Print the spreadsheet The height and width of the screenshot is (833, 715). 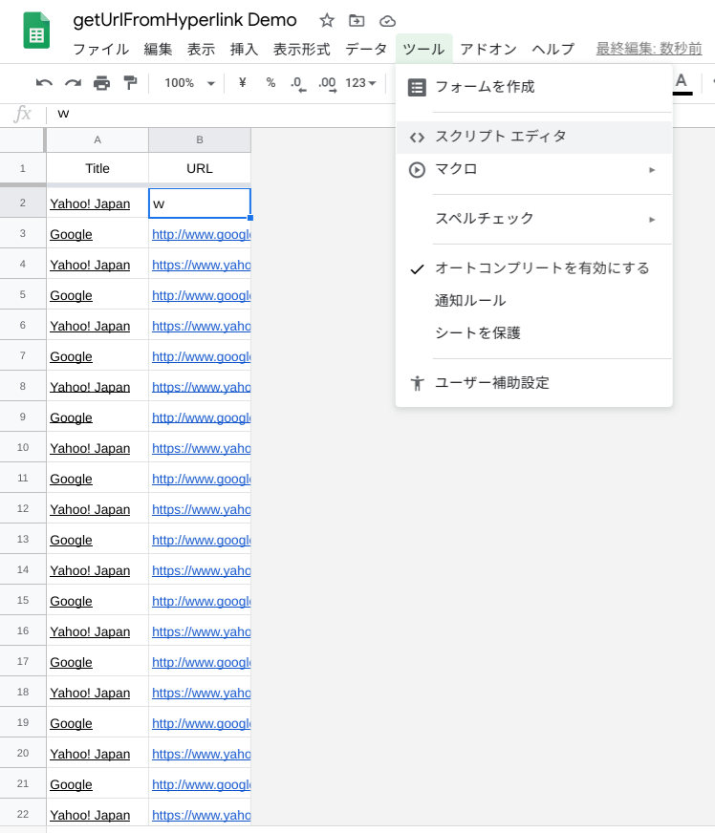coord(101,83)
